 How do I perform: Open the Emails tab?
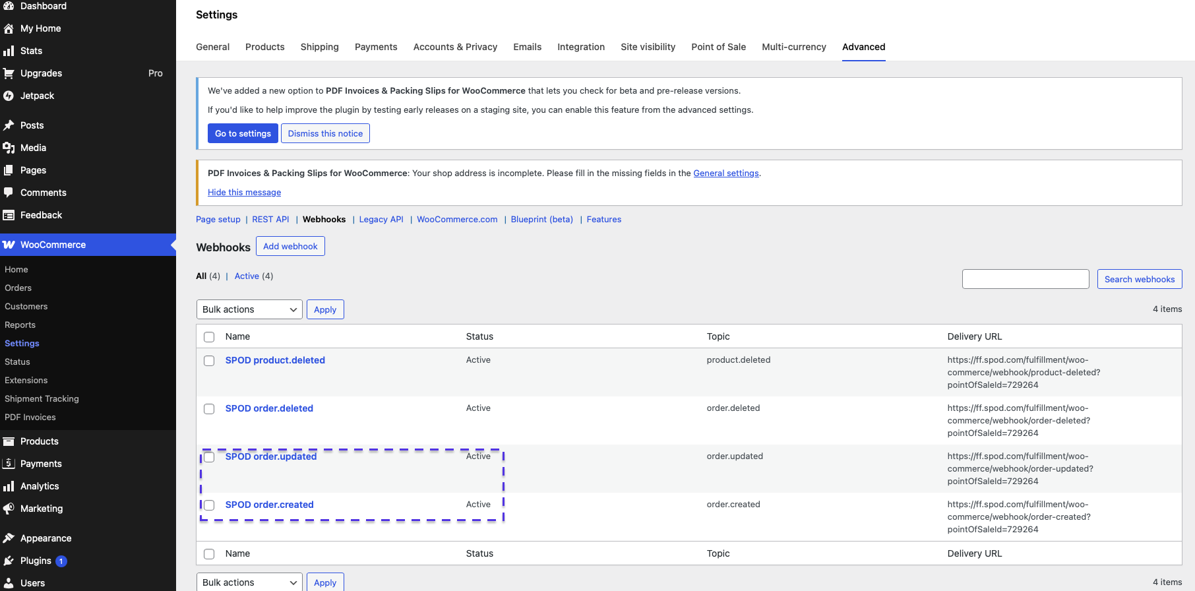pyautogui.click(x=527, y=47)
